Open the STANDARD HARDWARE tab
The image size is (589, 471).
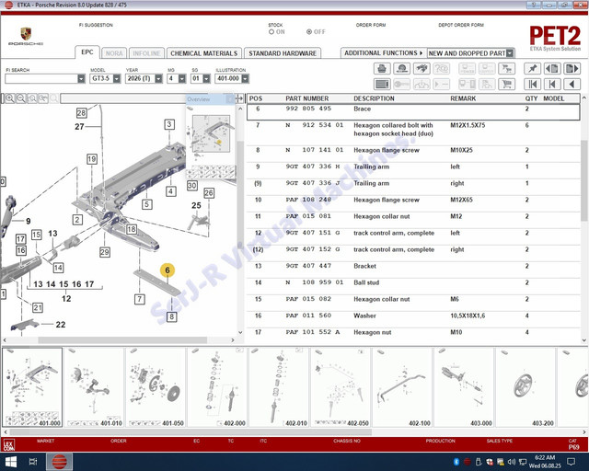click(x=283, y=53)
